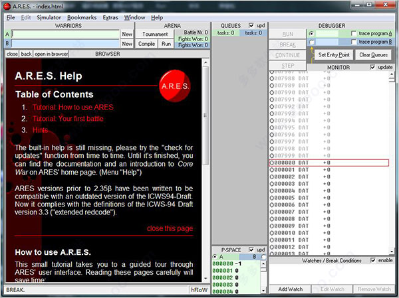Click warrior A input field
Viewport: 399px width, 298px height.
point(65,34)
